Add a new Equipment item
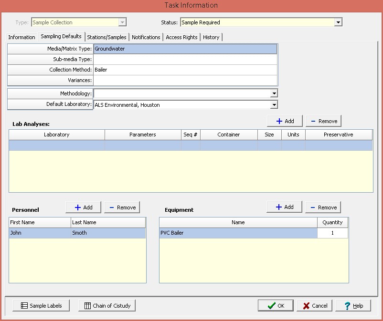 tap(285, 207)
